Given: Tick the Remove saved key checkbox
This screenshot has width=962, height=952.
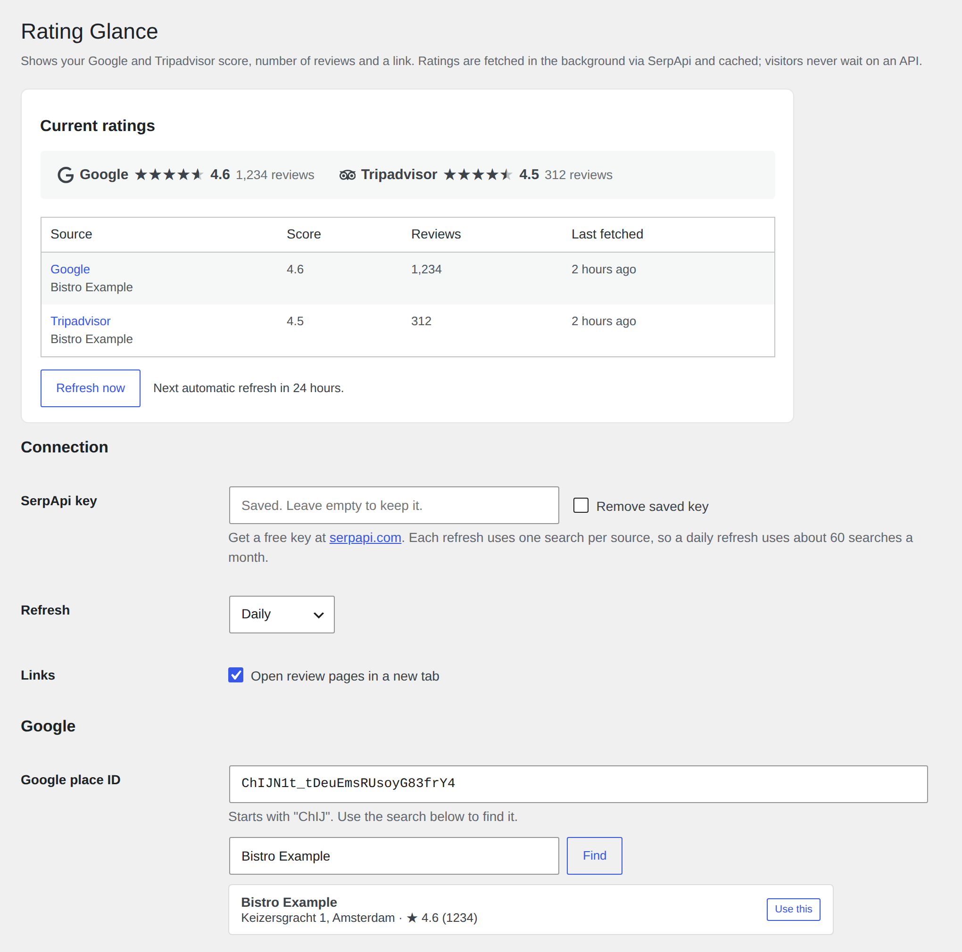Looking at the screenshot, I should click(x=581, y=505).
